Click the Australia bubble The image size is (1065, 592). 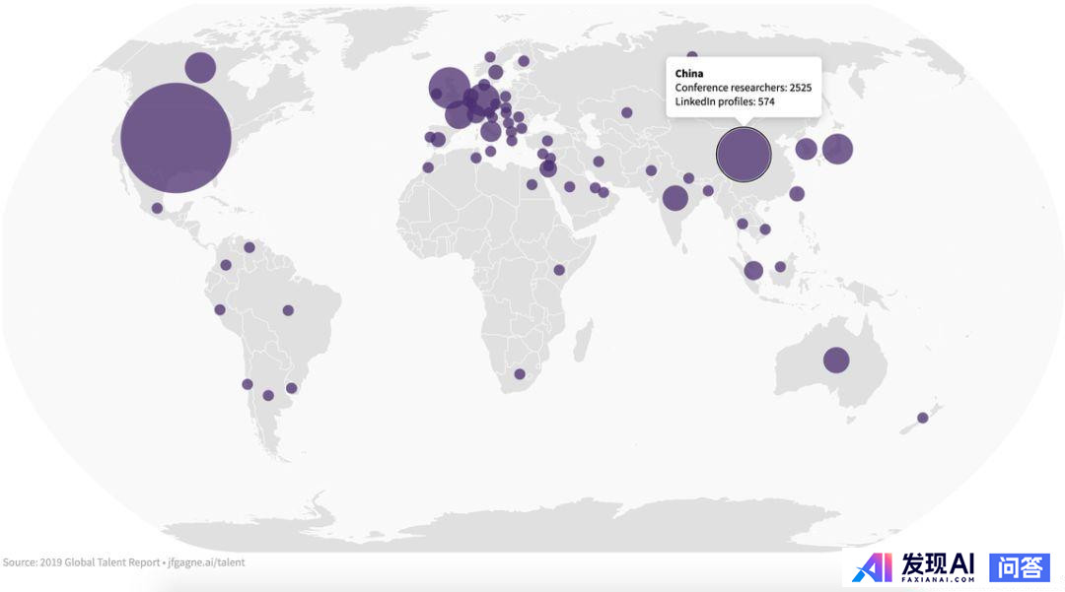pos(836,361)
